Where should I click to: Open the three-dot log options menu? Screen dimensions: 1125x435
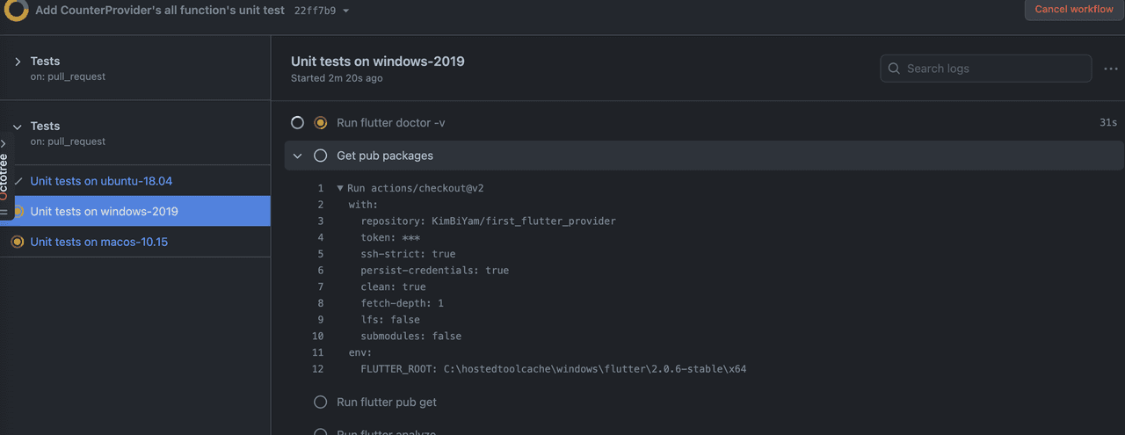1110,69
